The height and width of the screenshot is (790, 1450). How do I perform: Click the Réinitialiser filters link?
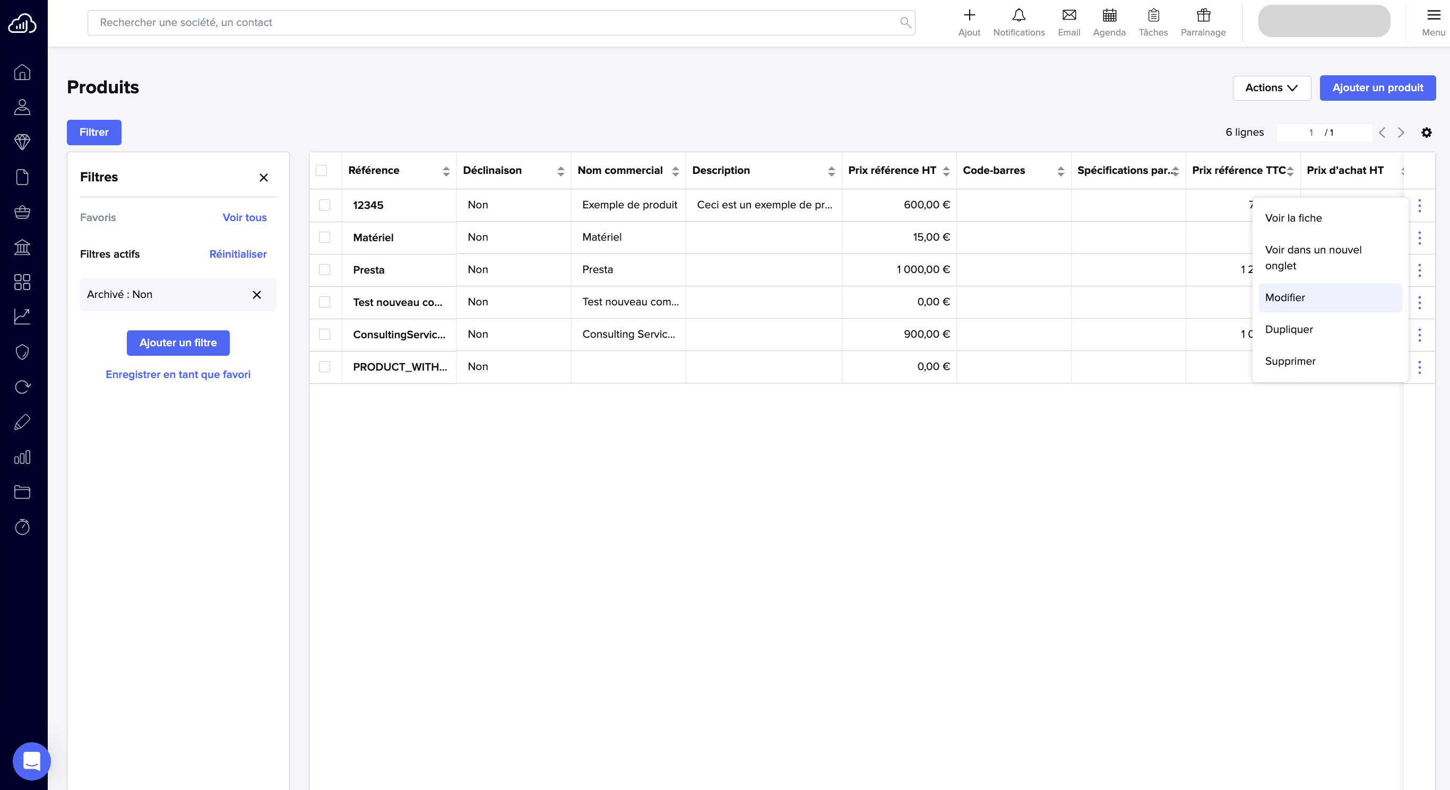[x=238, y=254]
